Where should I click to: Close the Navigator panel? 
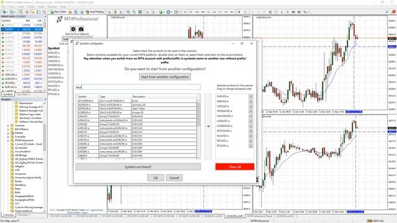click(x=45, y=99)
